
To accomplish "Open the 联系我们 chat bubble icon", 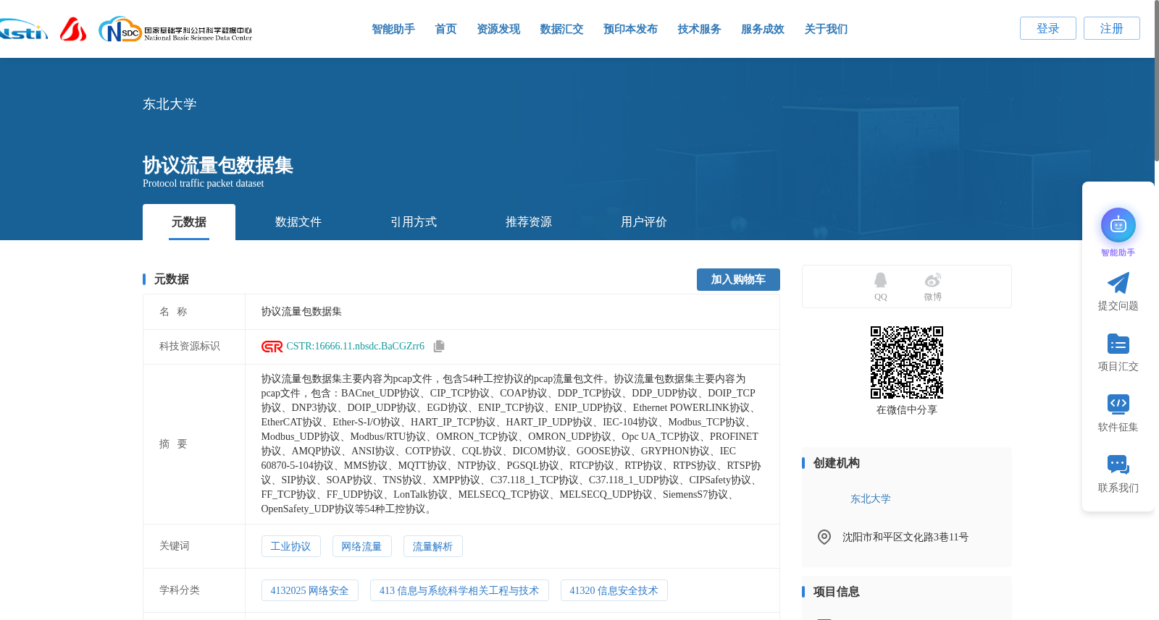I will click(1118, 464).
